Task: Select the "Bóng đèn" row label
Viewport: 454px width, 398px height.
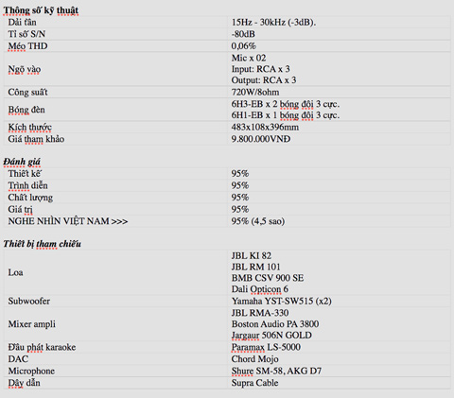Action: point(26,110)
